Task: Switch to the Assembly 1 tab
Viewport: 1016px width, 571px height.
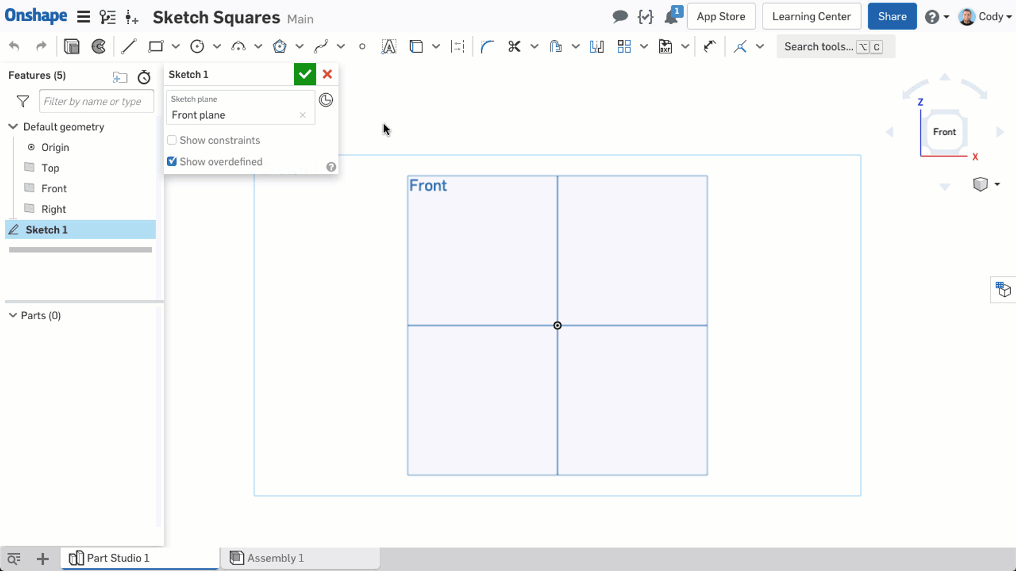Action: pos(275,558)
